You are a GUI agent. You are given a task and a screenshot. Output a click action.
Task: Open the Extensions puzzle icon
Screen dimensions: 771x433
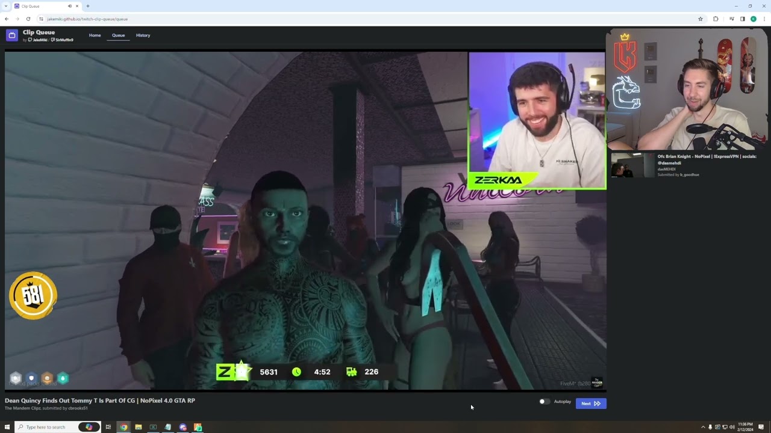point(716,19)
